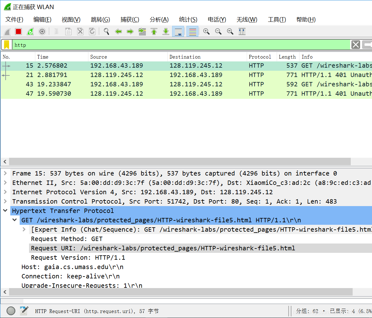
Task: Select packet 43 GET request row
Action: (x=186, y=84)
